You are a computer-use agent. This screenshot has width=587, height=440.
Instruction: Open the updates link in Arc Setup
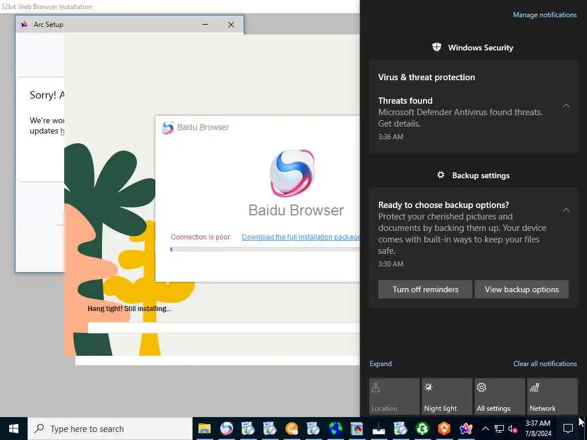coord(62,131)
